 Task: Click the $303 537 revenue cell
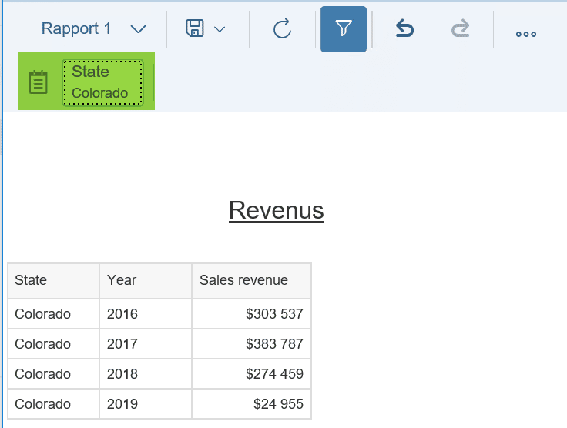click(x=251, y=314)
